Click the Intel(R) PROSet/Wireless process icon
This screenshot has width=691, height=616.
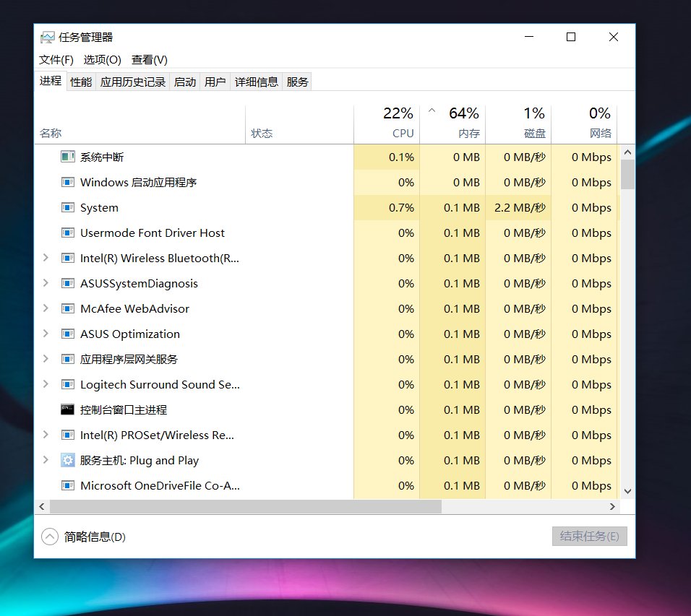[67, 435]
